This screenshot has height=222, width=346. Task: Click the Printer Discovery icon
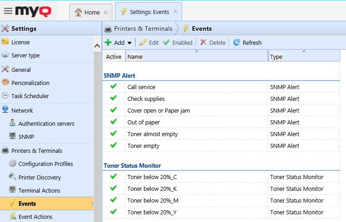[13, 177]
